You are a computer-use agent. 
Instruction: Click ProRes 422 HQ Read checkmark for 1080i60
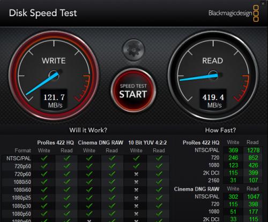tap(67, 190)
